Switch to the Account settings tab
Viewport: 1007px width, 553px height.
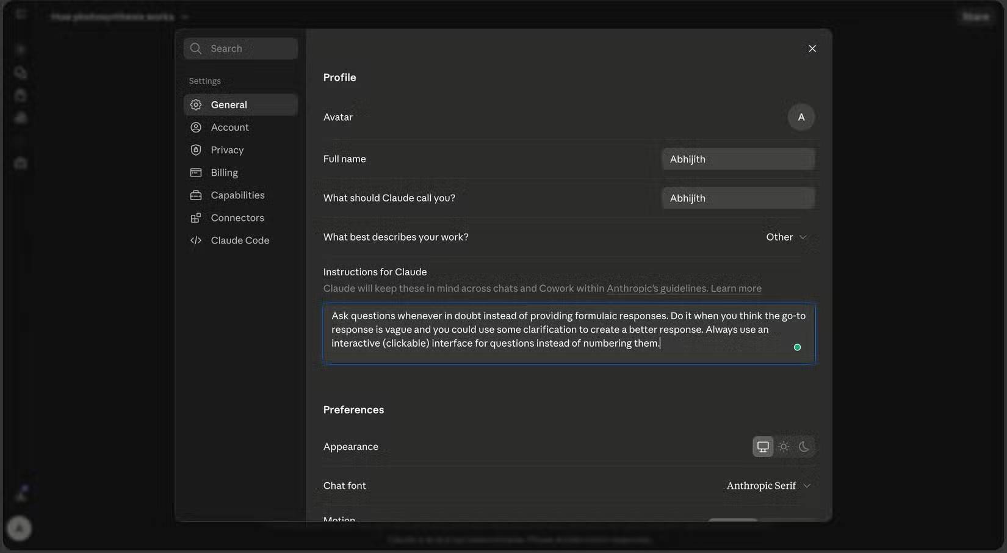coord(240,128)
